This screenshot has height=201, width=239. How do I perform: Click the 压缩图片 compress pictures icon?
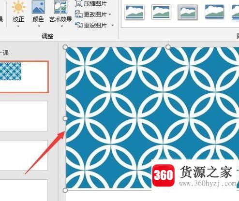tap(79, 4)
